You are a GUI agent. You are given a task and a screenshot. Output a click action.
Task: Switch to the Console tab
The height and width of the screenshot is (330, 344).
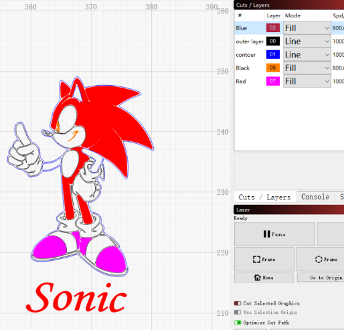tap(315, 197)
